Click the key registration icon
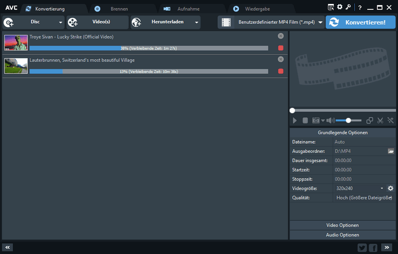Viewport: 398px width, 254px height. coord(348,7)
